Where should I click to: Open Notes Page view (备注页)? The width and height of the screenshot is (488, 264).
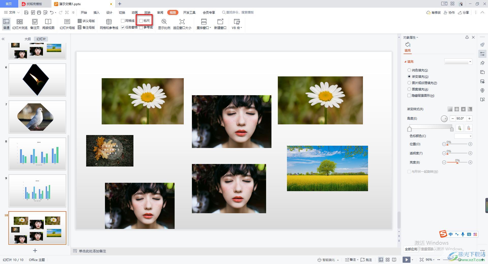(35, 24)
